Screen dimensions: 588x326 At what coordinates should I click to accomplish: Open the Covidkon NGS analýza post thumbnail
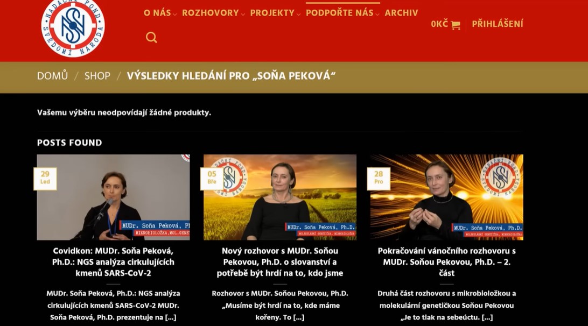tap(113, 197)
